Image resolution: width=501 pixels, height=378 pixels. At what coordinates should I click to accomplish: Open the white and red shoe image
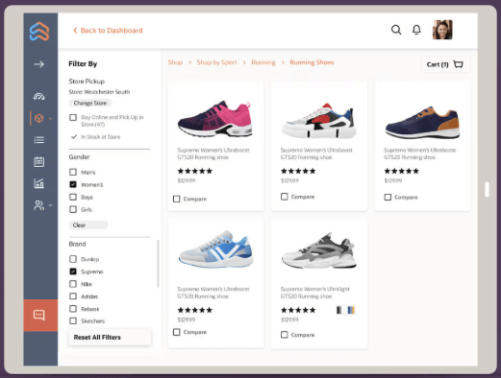(x=319, y=120)
